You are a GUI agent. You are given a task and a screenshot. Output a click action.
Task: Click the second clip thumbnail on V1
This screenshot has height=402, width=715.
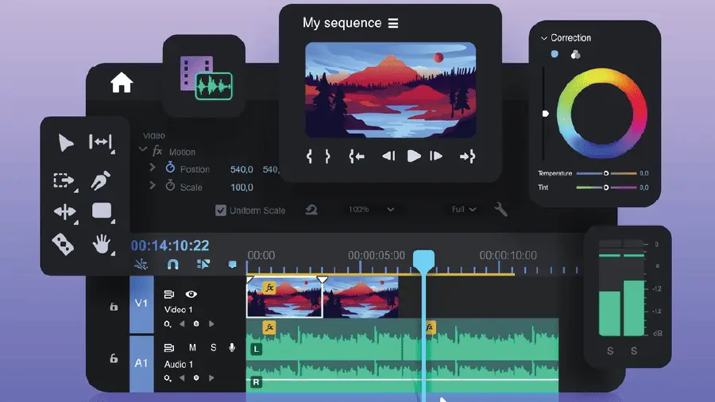click(361, 298)
